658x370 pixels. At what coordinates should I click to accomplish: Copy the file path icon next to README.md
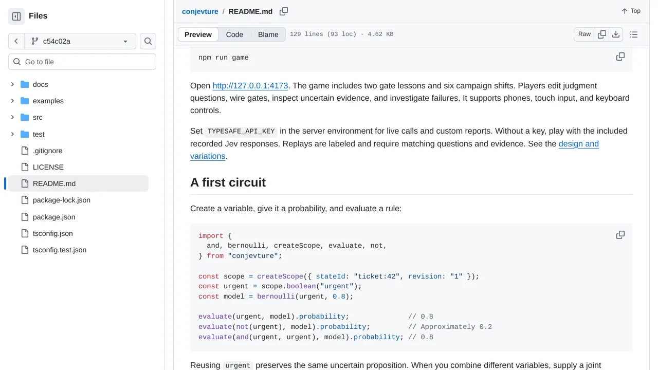[x=284, y=11]
